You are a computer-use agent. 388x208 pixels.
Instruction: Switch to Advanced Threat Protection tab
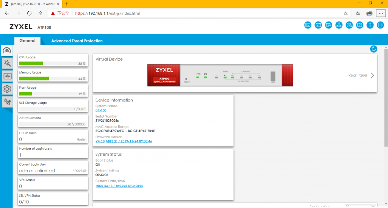tap(77, 41)
